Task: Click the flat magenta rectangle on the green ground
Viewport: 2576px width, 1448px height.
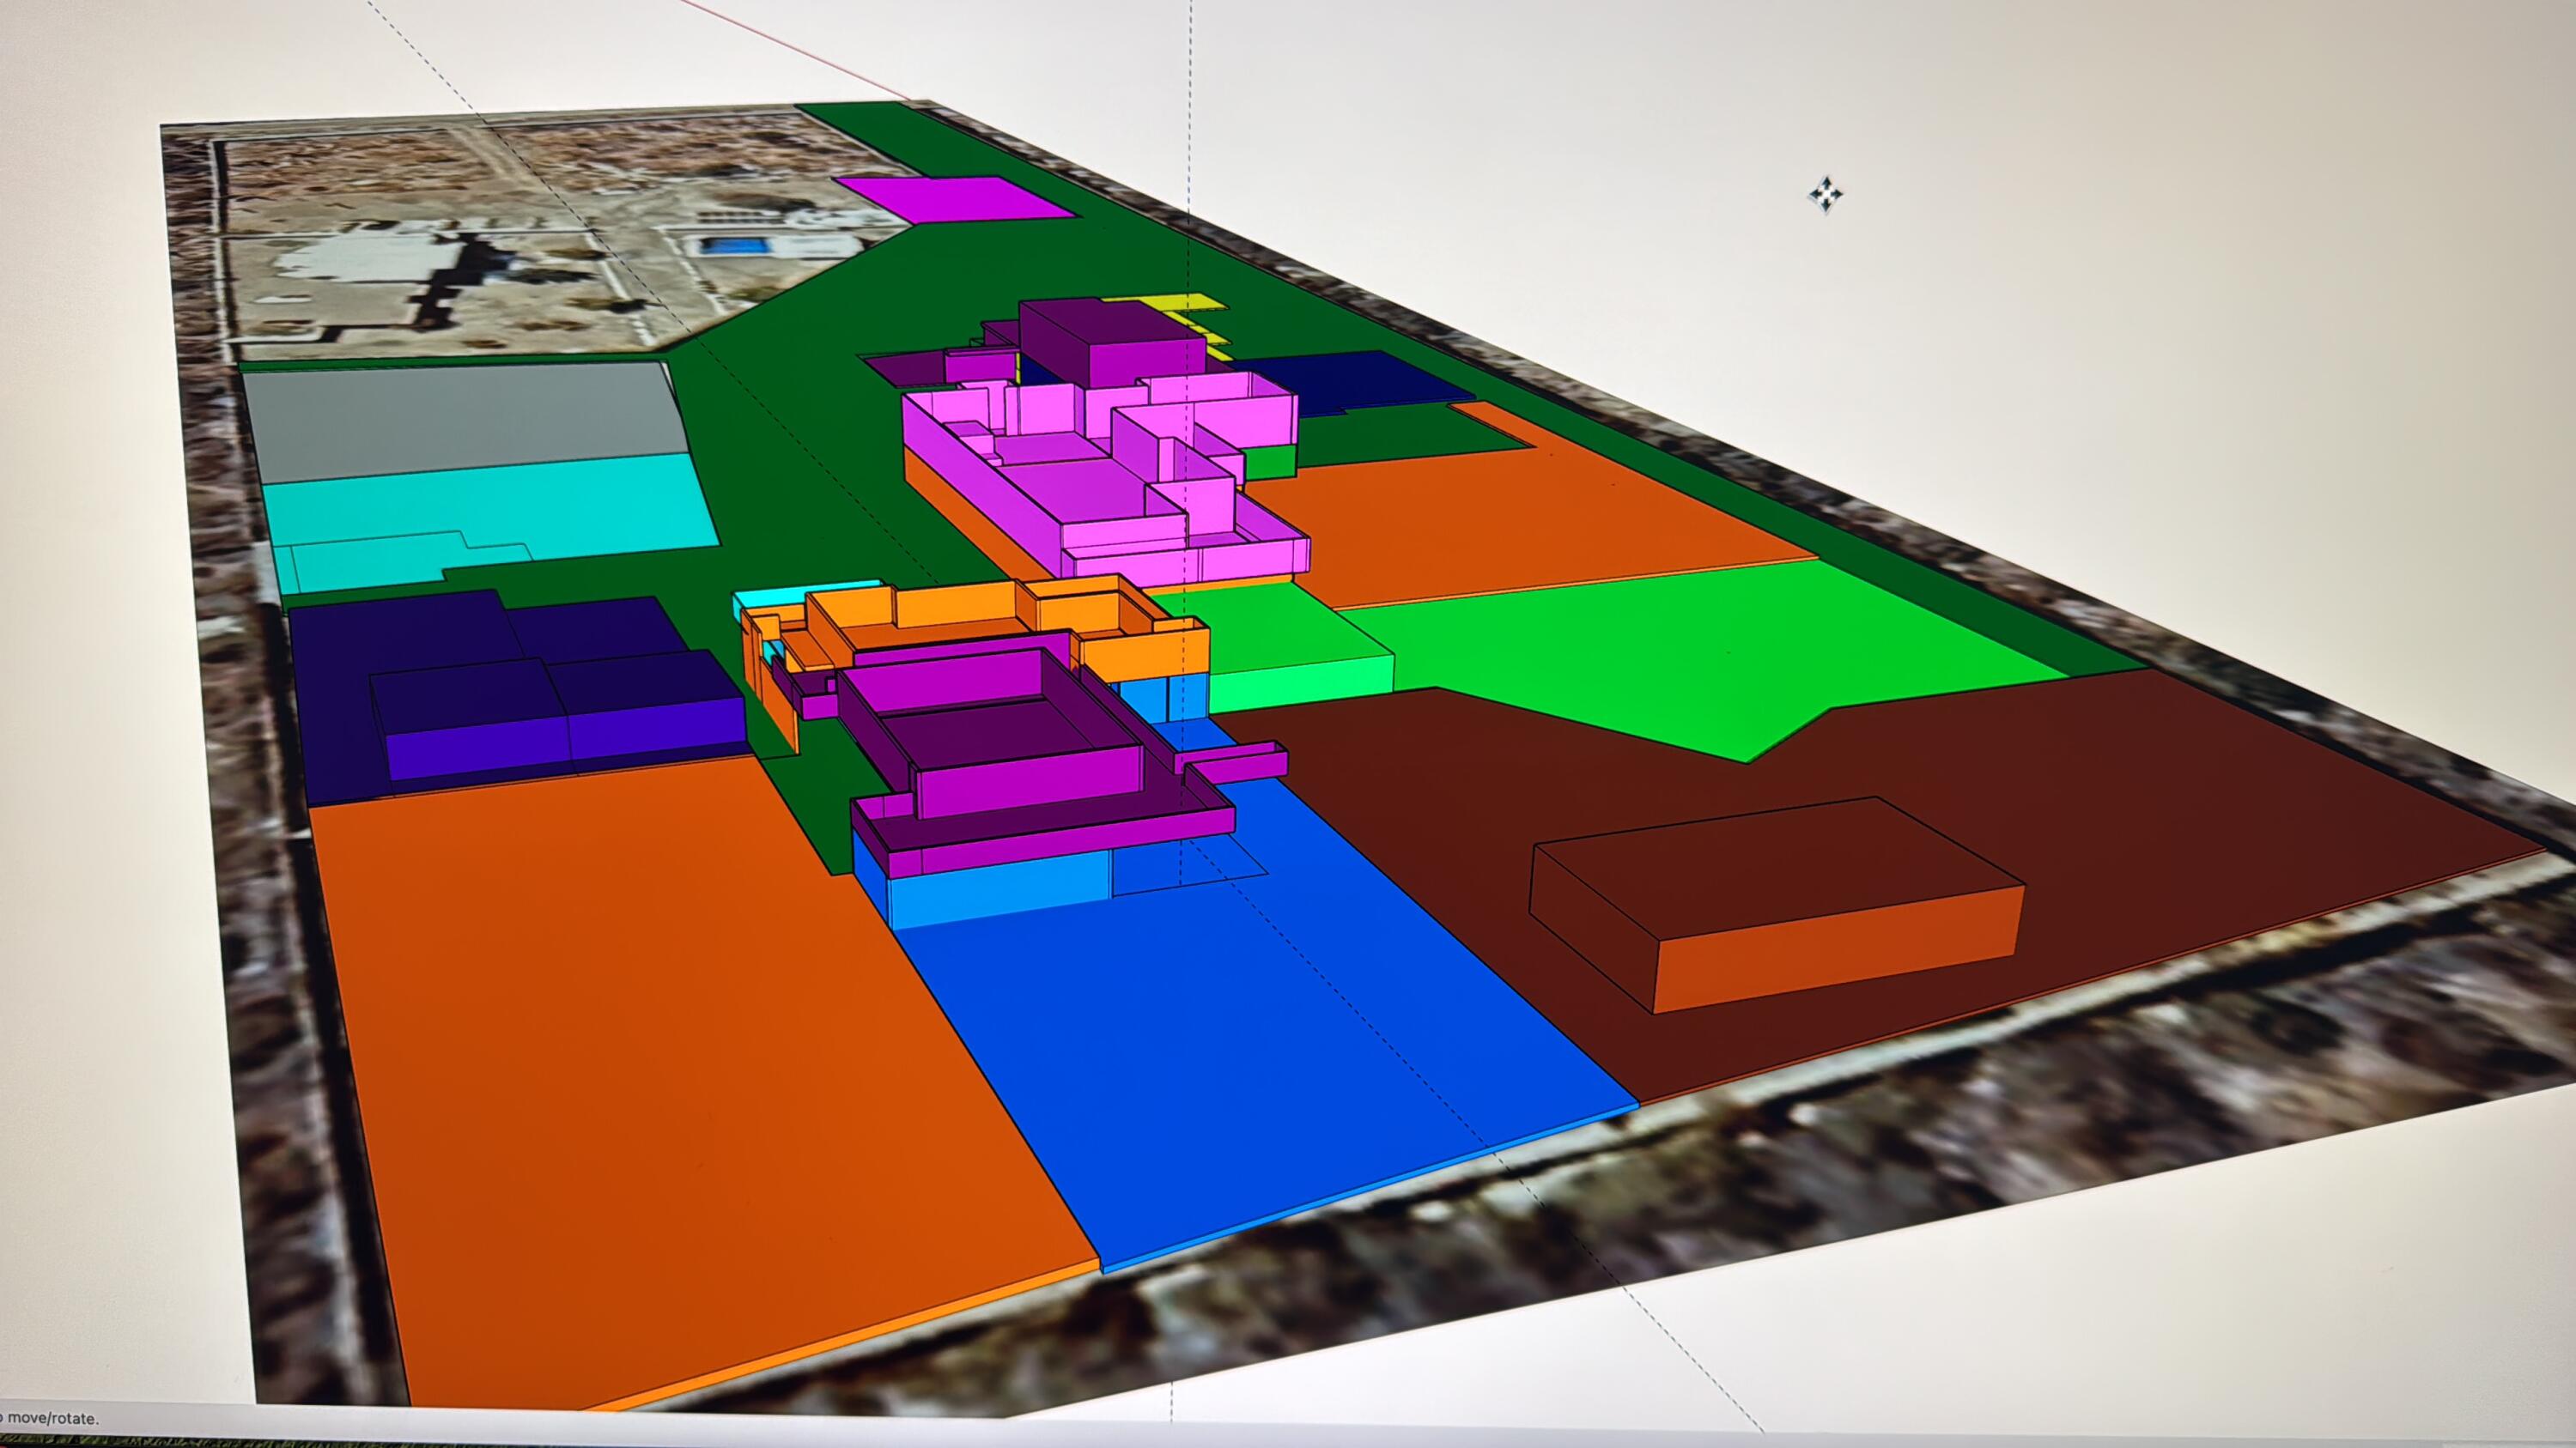Action: click(x=955, y=198)
